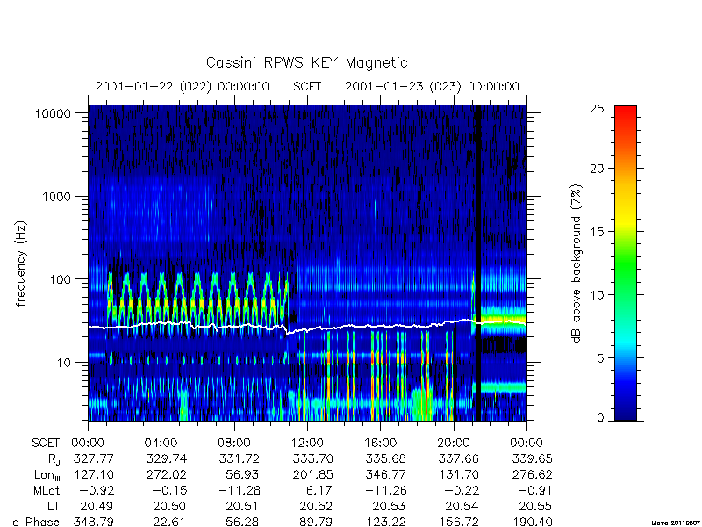Click the SCET time tick 08:00
The width and height of the screenshot is (702, 527).
click(x=234, y=443)
